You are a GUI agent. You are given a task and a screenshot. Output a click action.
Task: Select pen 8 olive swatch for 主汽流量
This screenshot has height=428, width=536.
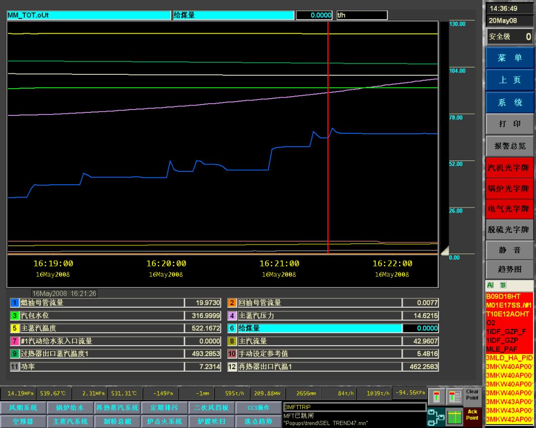pos(232,341)
